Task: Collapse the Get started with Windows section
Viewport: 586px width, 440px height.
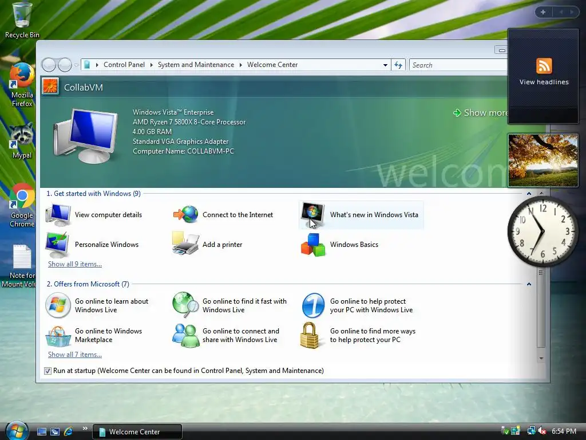Action: (x=529, y=194)
